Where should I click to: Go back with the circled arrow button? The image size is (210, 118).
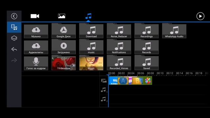(x=14, y=16)
